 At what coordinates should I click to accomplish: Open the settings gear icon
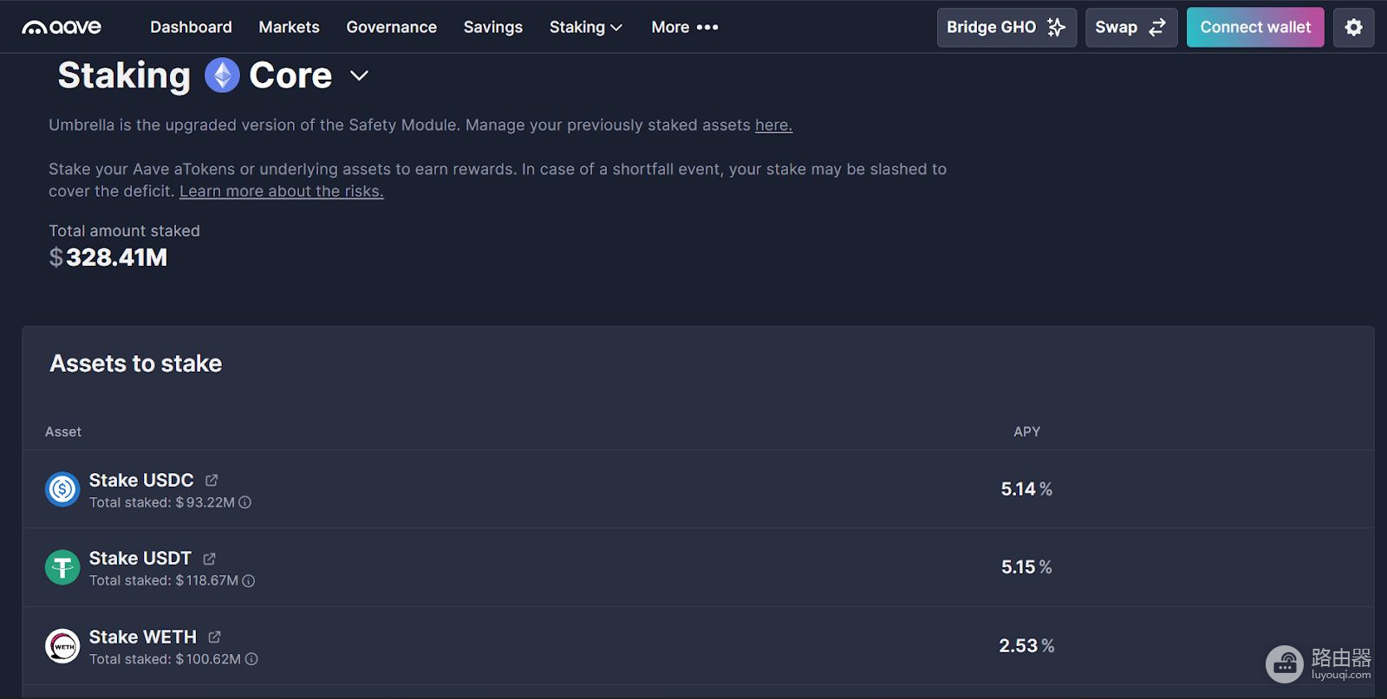pyautogui.click(x=1353, y=28)
